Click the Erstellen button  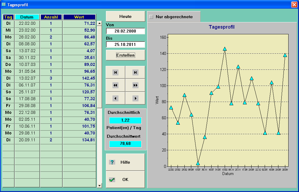(125, 55)
